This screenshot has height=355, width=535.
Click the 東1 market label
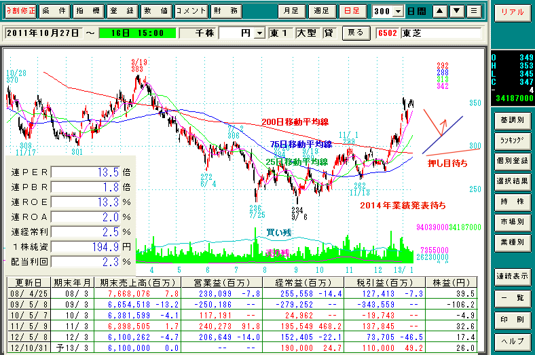280,33
